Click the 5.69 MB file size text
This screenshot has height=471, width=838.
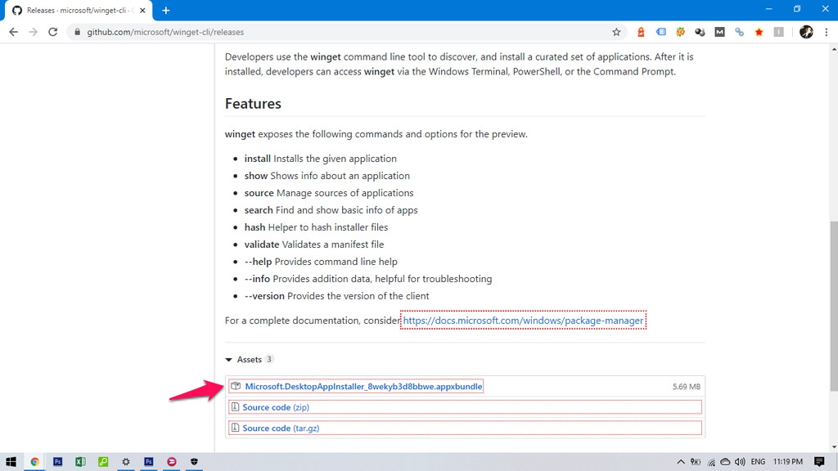tap(687, 387)
